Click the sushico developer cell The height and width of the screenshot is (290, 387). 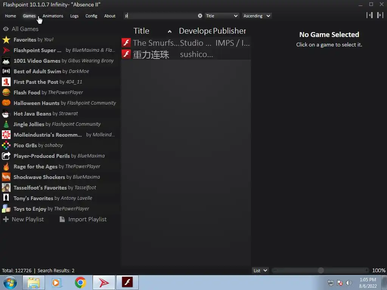[197, 54]
